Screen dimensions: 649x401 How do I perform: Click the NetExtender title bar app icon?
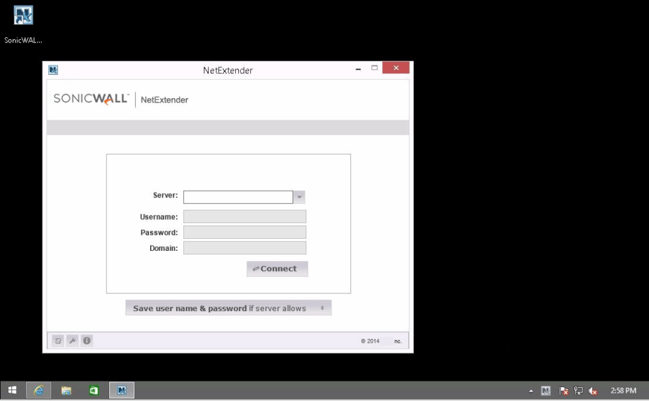[x=53, y=70]
